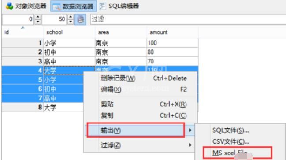286x160 pixels.
Task: Click amount cell 70
Action: 172,61
